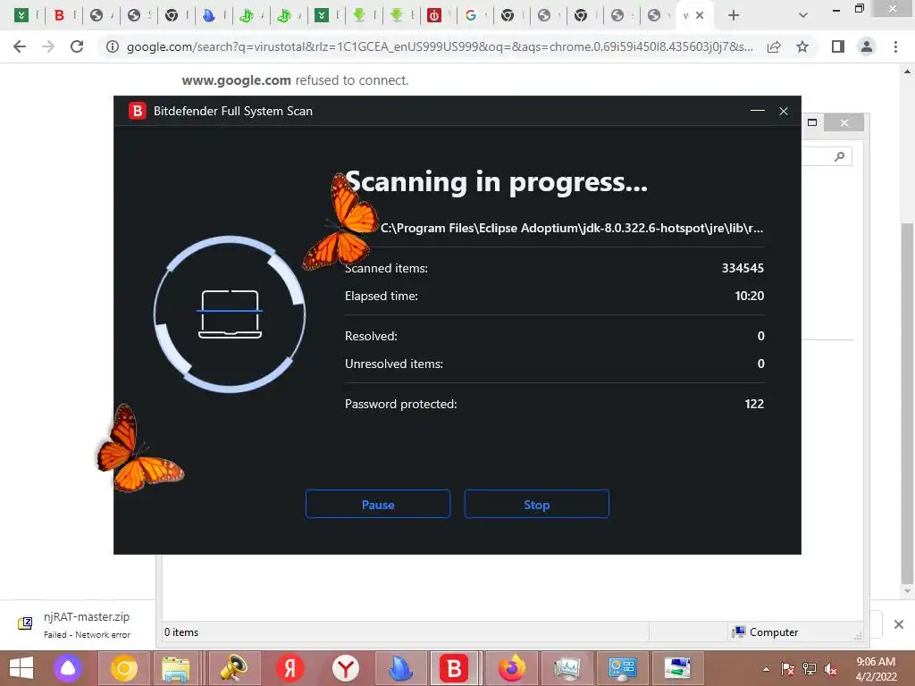Click the muted volume tray icon
Image resolution: width=915 pixels, height=686 pixels.
click(830, 669)
